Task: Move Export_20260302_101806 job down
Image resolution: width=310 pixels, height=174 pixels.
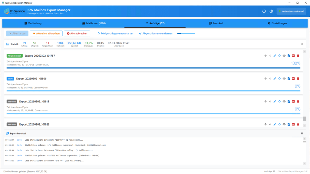Action: click(270, 79)
